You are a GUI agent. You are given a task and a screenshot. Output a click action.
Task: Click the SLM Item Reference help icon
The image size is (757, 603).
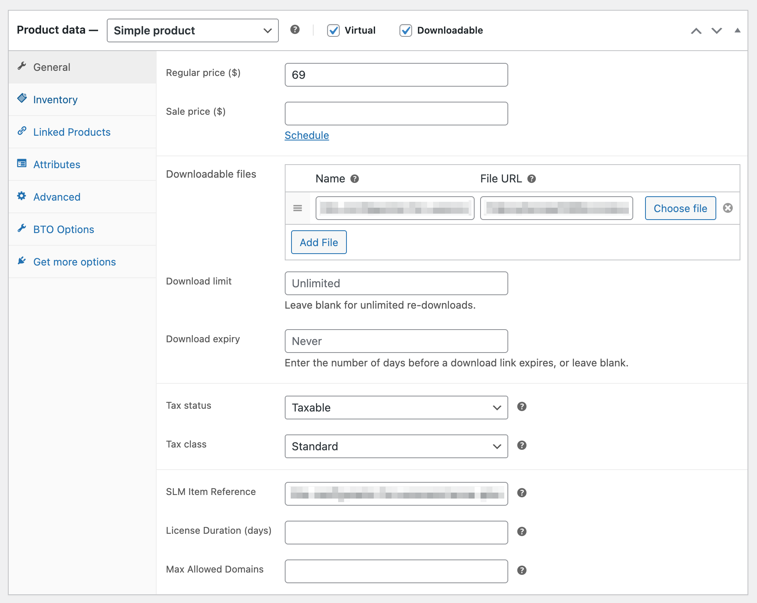[x=522, y=493]
